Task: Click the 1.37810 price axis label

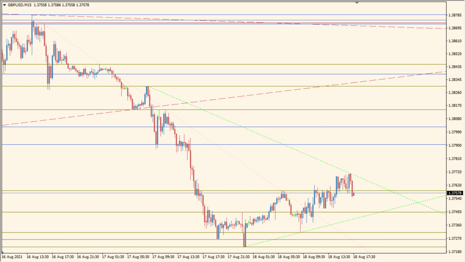Action: (455, 159)
